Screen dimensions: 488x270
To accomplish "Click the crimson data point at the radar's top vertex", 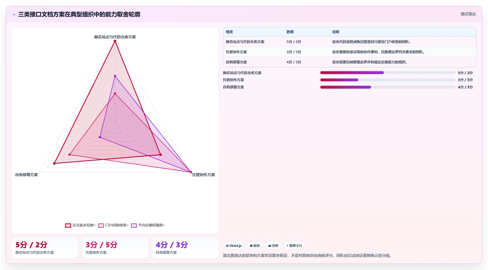I will pos(115,41).
